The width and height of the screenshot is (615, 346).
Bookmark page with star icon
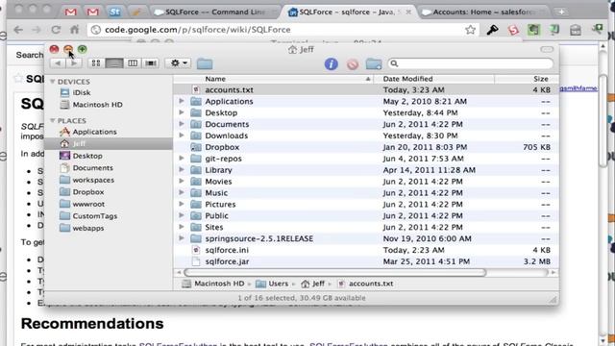click(x=470, y=30)
